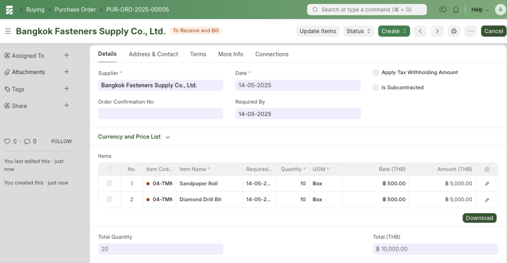This screenshot has width=507, height=263.
Task: Open the Status dropdown button
Action: tap(358, 31)
